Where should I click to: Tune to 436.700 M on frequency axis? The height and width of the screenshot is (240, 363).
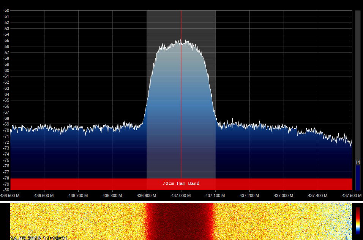[79, 195]
